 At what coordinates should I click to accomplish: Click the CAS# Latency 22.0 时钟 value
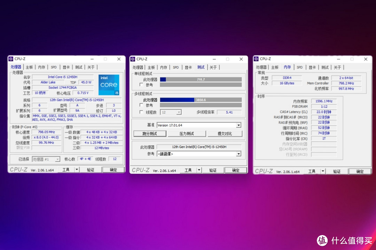pos(324,112)
